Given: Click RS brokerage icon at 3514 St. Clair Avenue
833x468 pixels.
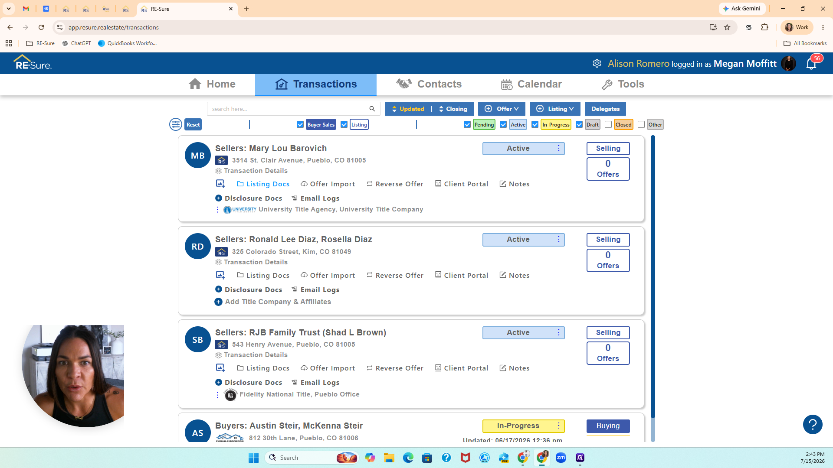Looking at the screenshot, I should click(221, 160).
